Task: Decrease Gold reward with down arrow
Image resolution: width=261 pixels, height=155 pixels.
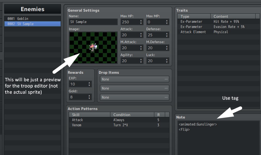Action: [89, 99]
